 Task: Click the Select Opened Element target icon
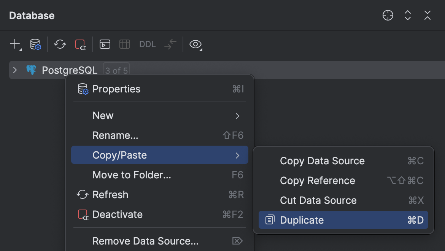[388, 15]
